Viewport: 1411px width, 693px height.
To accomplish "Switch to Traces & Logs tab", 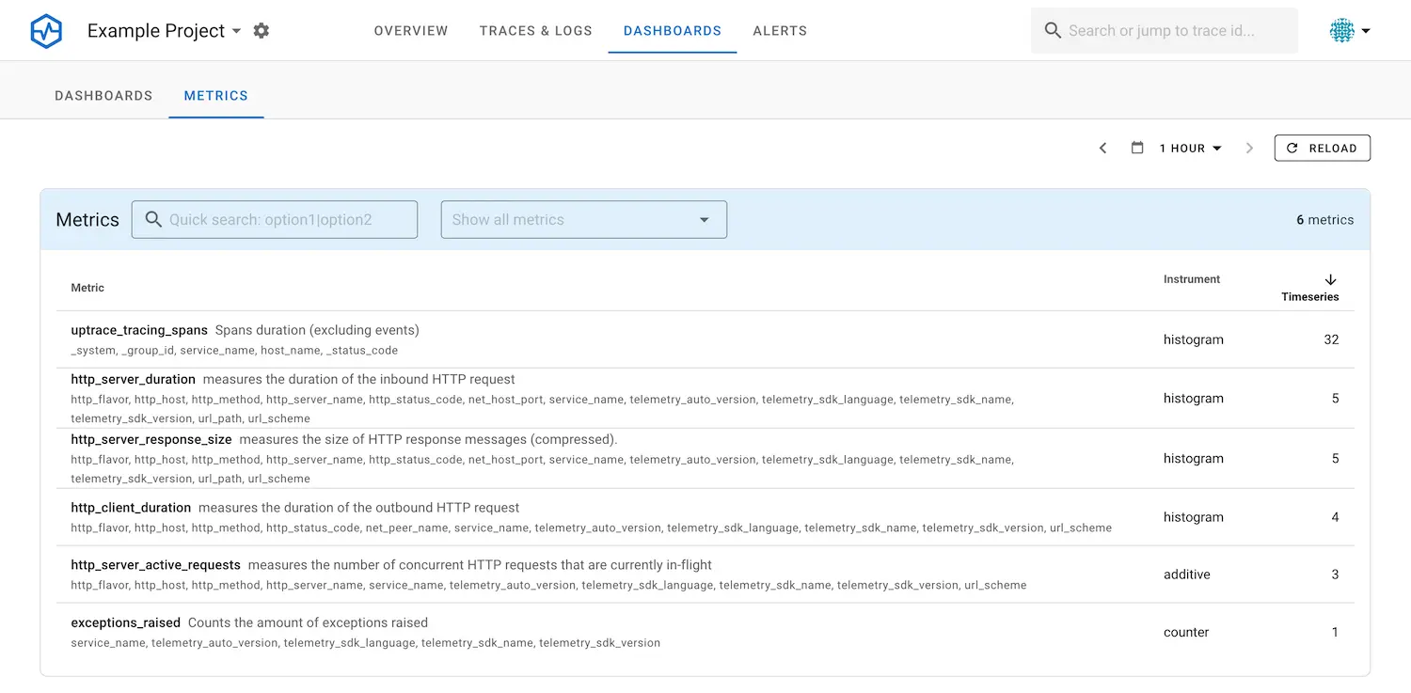I will click(535, 31).
